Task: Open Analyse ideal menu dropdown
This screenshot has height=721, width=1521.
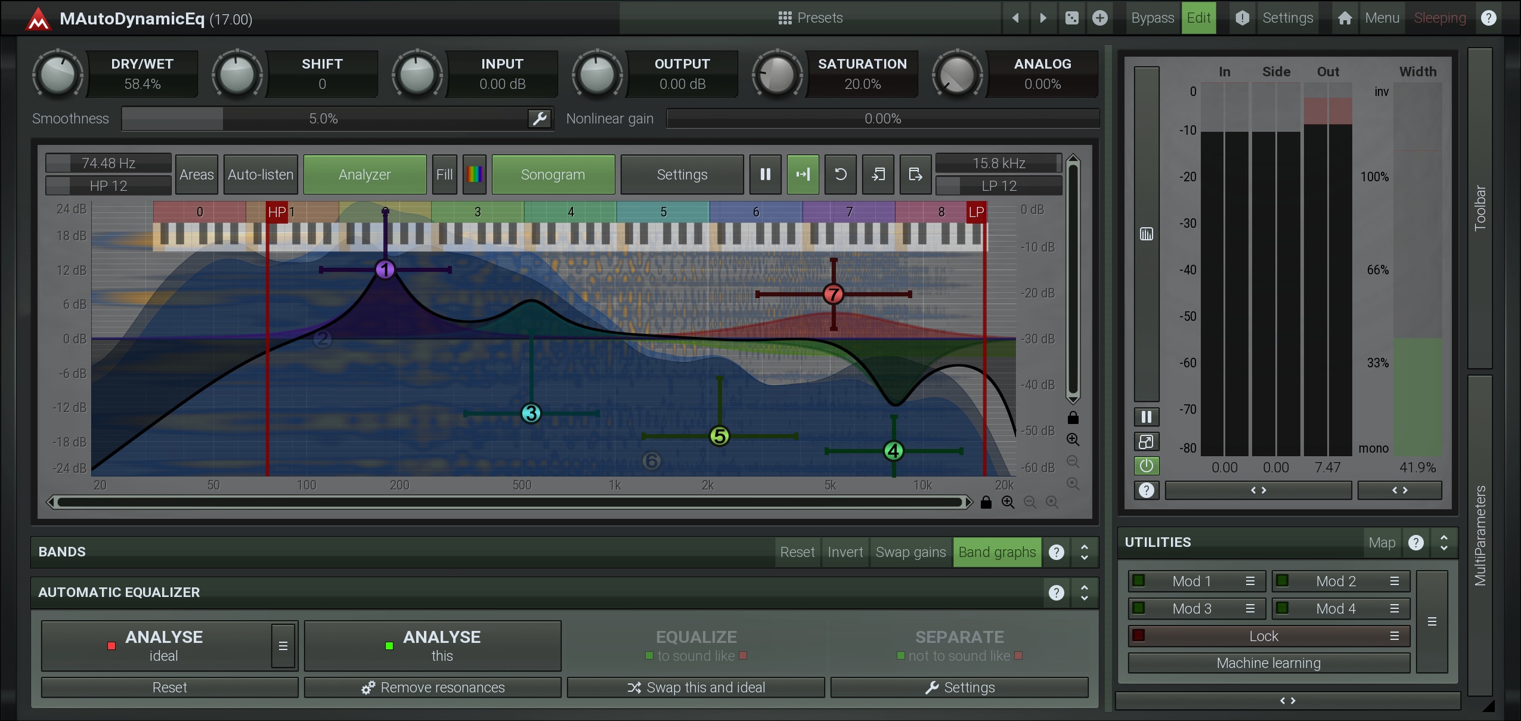Action: [283, 646]
